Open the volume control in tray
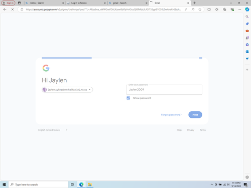 pos(228,184)
